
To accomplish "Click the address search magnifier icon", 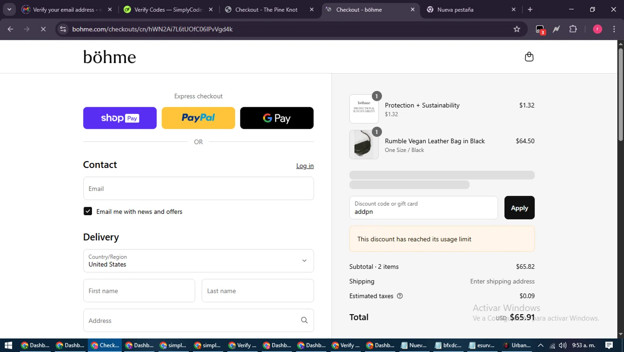I will (304, 320).
